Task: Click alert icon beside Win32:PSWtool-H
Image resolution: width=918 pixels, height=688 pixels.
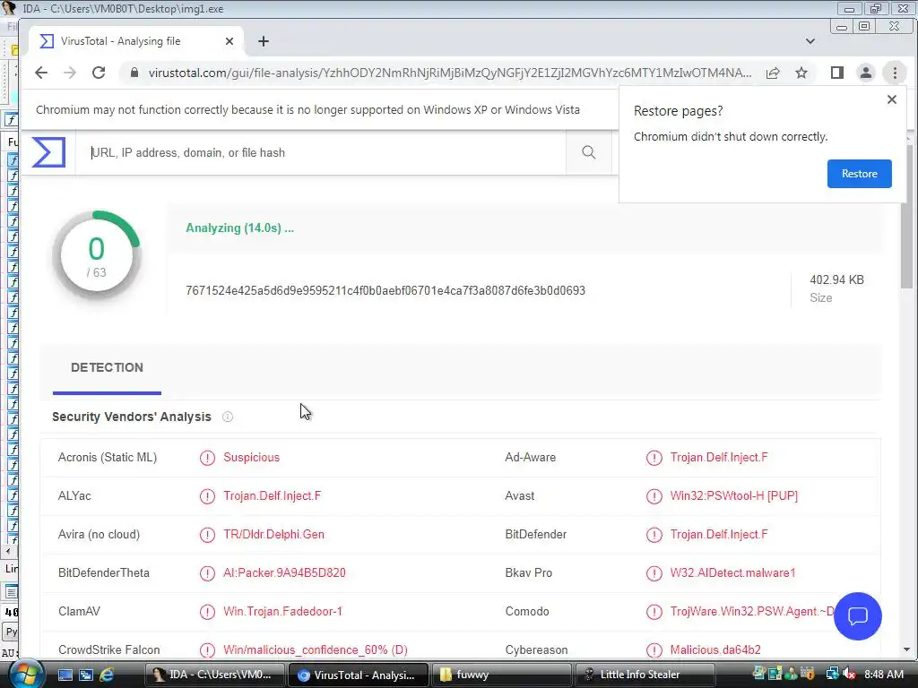Action: click(x=654, y=496)
